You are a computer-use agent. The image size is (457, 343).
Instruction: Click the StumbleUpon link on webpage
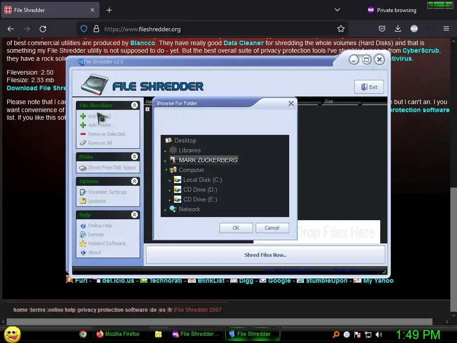(326, 280)
